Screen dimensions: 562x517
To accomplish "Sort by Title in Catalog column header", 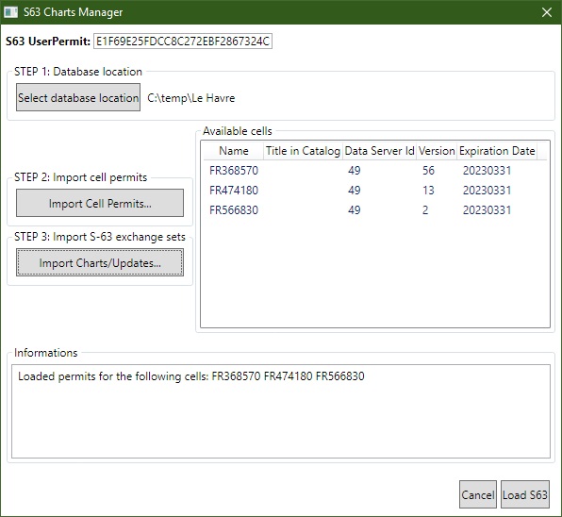I will (x=303, y=151).
